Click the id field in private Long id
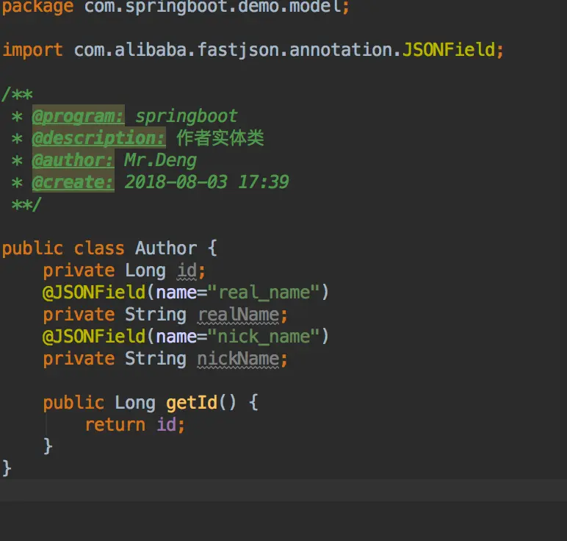Image resolution: width=567 pixels, height=541 pixels. [x=187, y=270]
